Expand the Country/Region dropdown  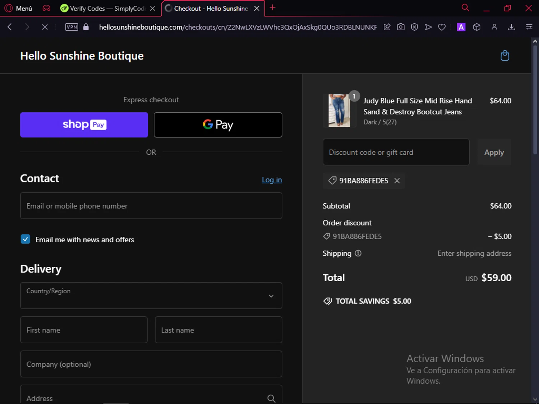151,296
